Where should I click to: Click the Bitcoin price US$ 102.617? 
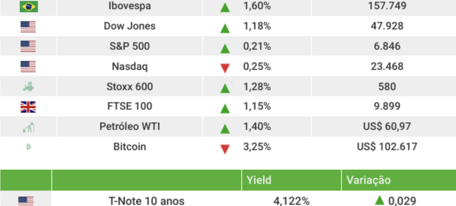[386, 147]
